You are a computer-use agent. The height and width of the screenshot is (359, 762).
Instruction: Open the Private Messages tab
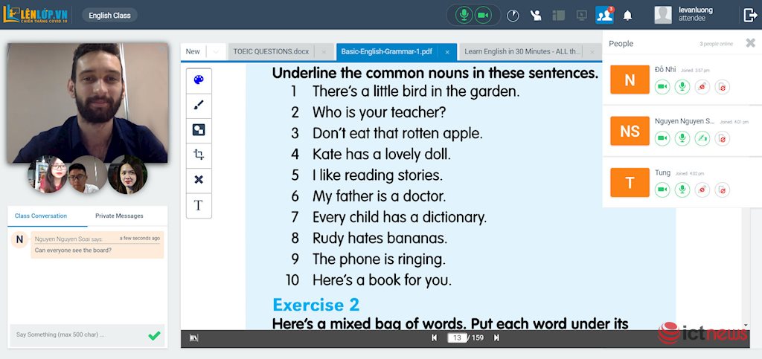pyautogui.click(x=119, y=216)
